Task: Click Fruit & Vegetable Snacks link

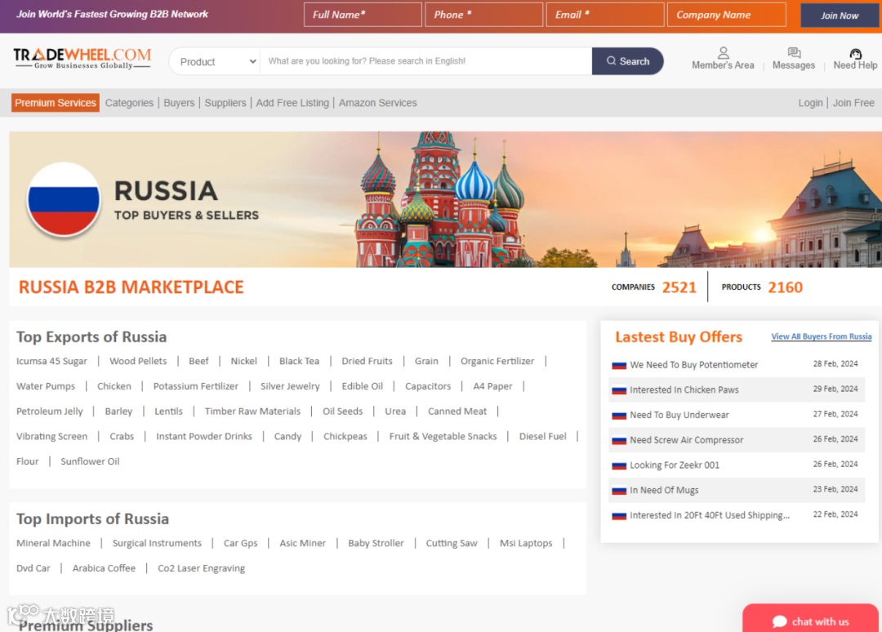Action: point(443,436)
